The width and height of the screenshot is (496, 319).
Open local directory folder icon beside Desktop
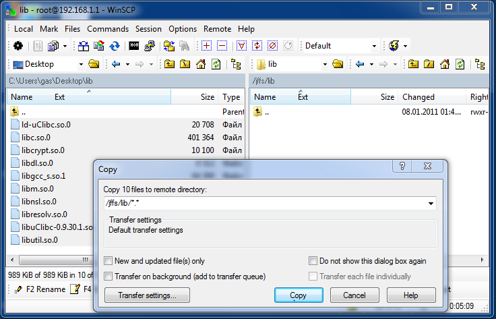[x=94, y=64]
